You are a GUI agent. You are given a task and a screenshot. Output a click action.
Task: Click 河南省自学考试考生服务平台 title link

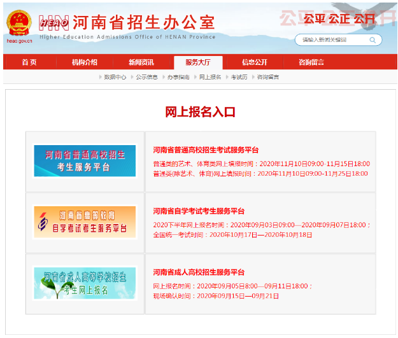[x=199, y=211]
